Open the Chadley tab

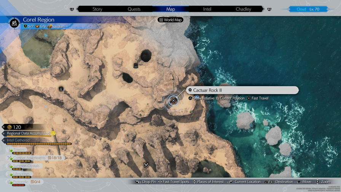(243, 9)
